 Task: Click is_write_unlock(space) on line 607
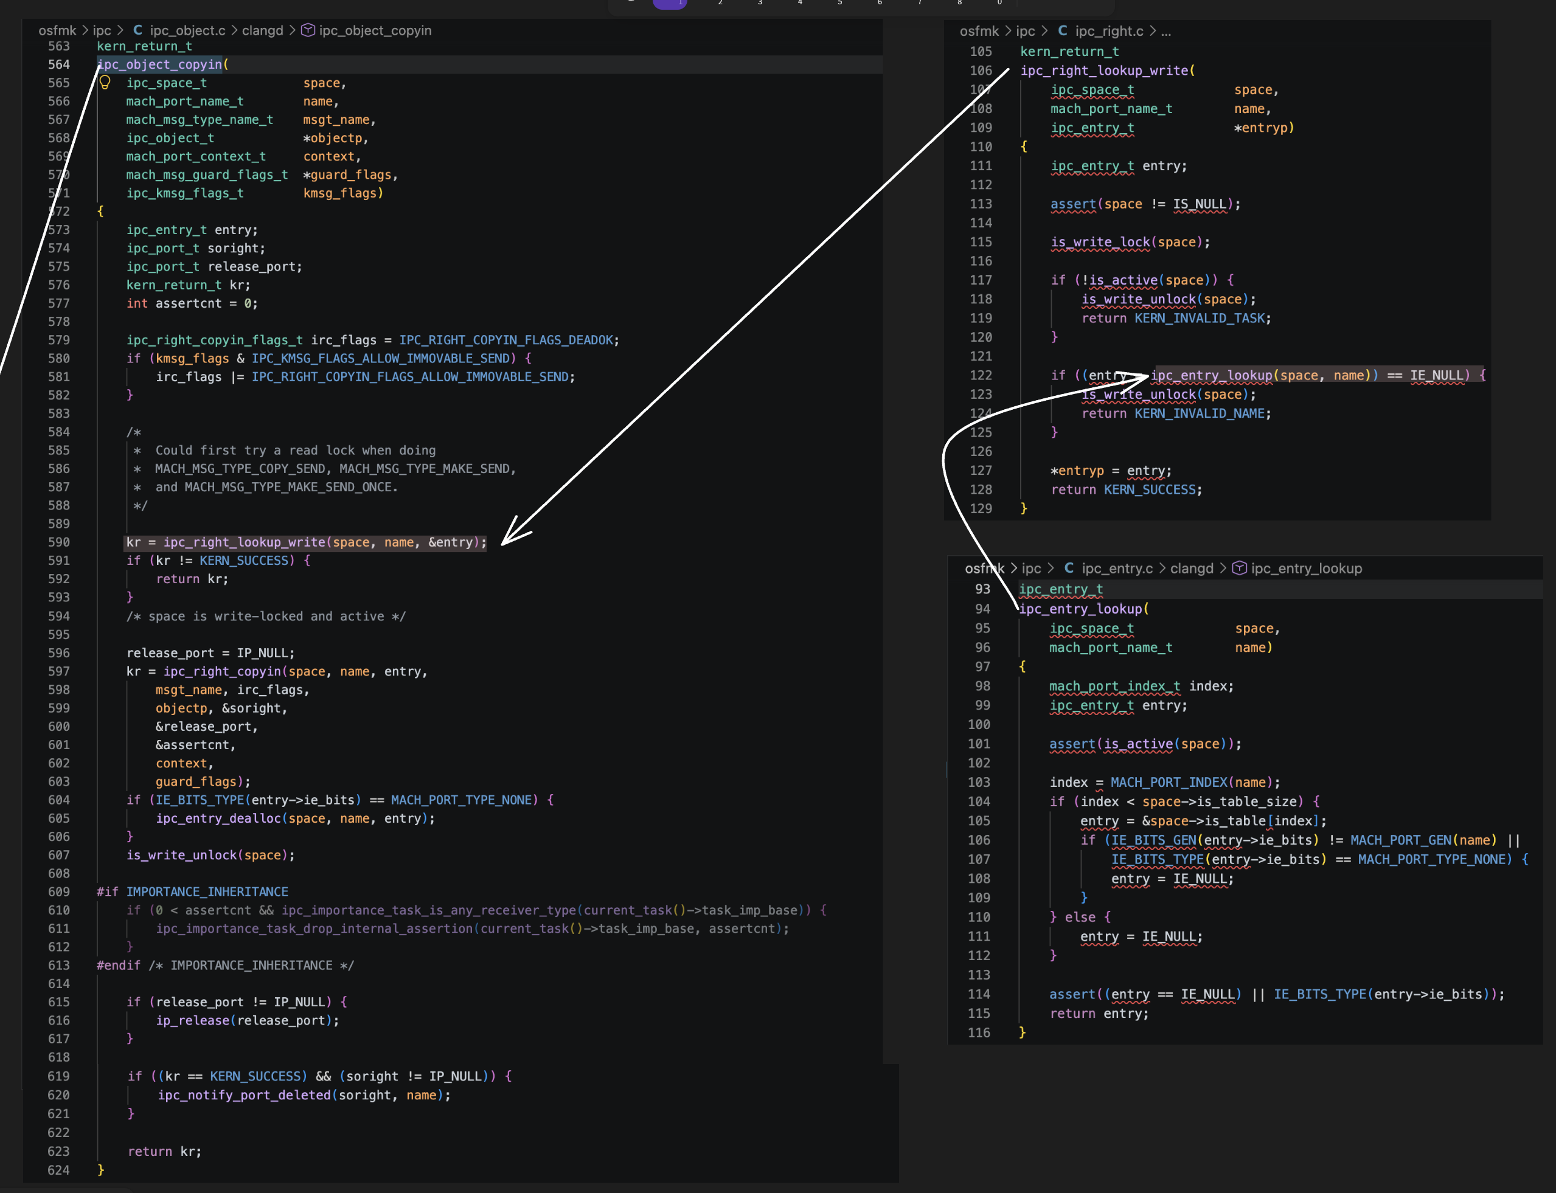(210, 856)
